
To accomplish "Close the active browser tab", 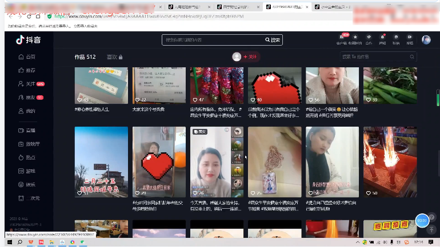I will pyautogui.click(x=307, y=7).
